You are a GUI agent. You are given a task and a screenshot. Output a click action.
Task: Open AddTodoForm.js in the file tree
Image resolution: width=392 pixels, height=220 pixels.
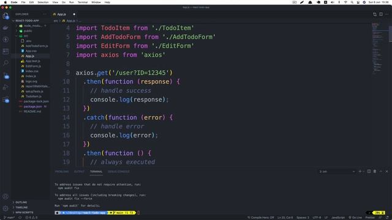click(x=37, y=46)
